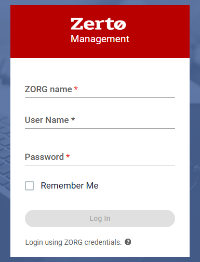Click into the Password field

pos(100,157)
